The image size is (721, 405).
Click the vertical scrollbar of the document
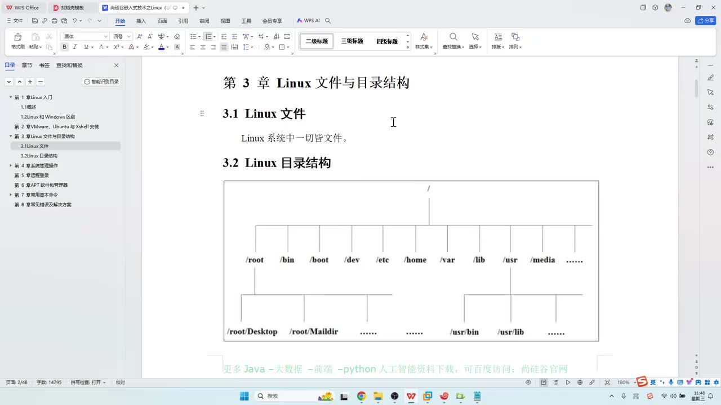pyautogui.click(x=697, y=88)
